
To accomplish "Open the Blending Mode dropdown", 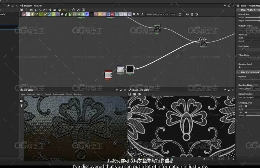I will [x=249, y=89].
